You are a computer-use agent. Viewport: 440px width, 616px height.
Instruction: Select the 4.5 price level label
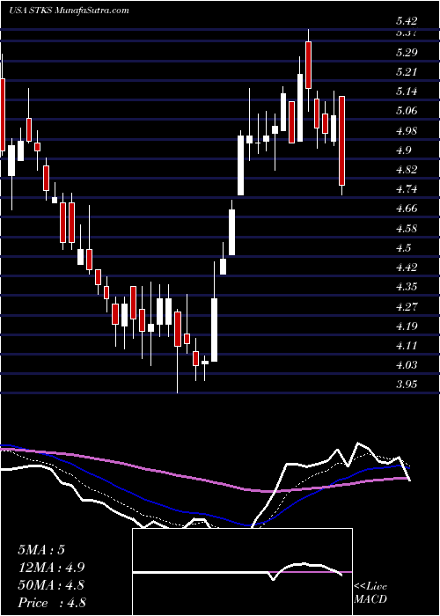pos(403,248)
